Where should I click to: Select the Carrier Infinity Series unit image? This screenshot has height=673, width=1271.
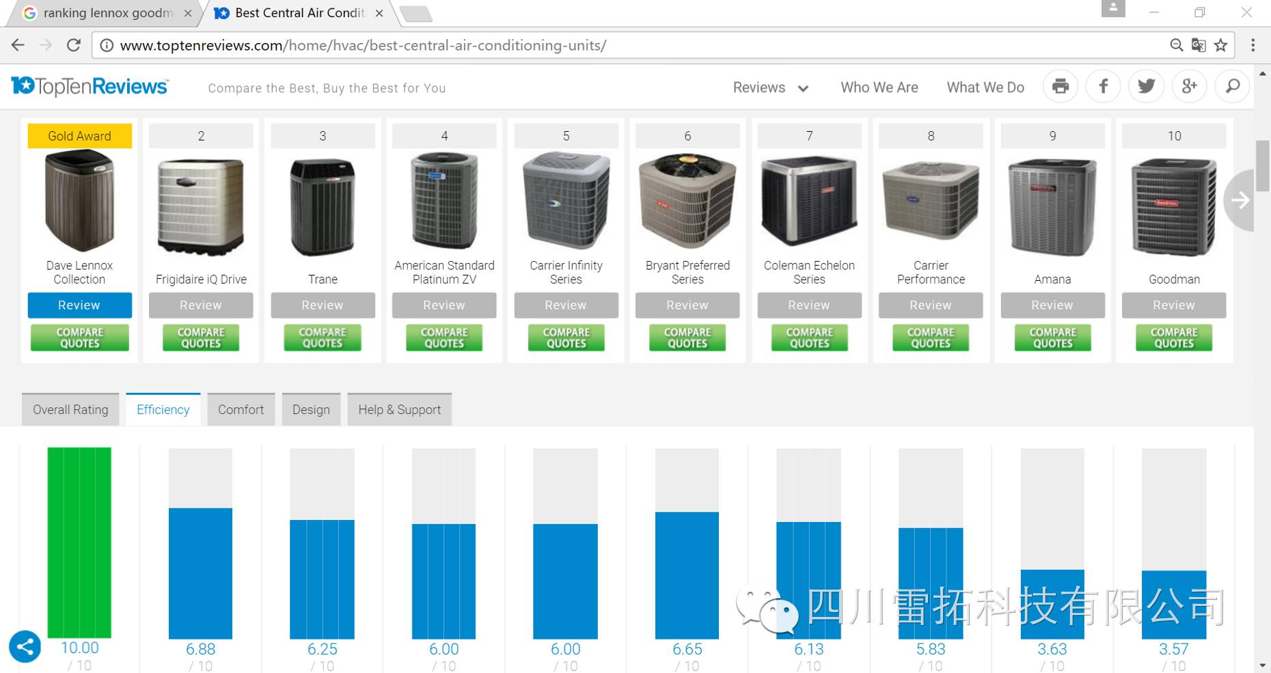(x=566, y=201)
